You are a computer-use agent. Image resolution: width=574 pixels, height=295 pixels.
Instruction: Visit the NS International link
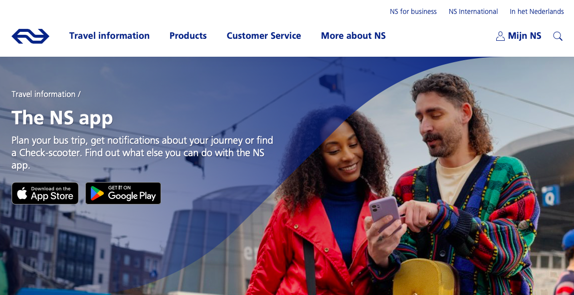pos(473,11)
